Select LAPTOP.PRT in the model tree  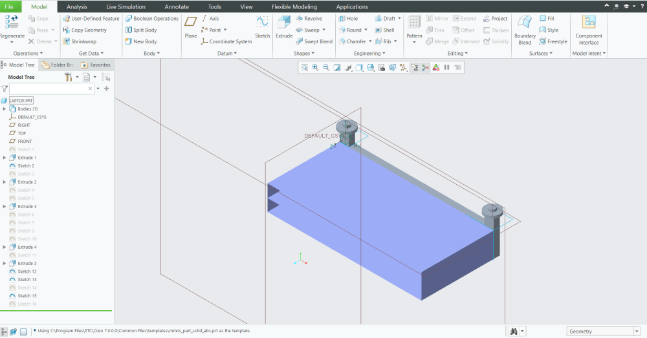click(x=21, y=101)
